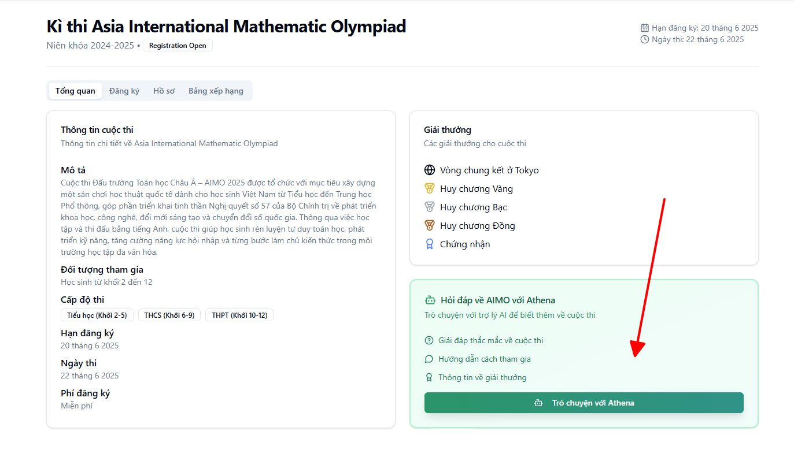Click the question mark icon for Giải đáp thắc mắc
Viewport: 794px width, 457px height.
(x=429, y=340)
